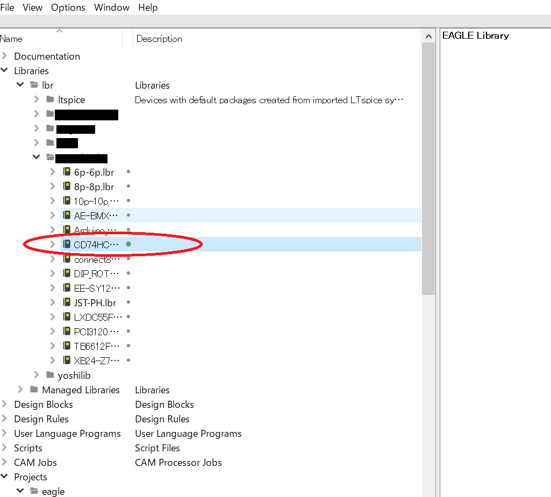Click the vertical scrollbar thumb
The width and height of the screenshot is (551, 497).
(x=428, y=169)
